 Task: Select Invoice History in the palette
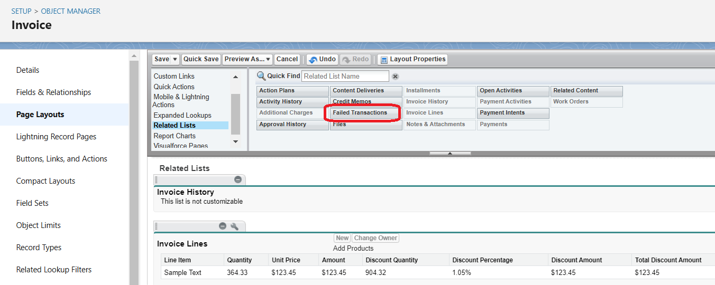439,102
